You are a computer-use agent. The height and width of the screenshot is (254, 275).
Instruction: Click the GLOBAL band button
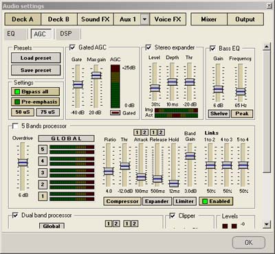(66, 139)
